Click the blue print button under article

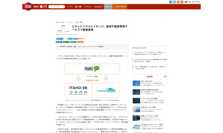pos(59,42)
